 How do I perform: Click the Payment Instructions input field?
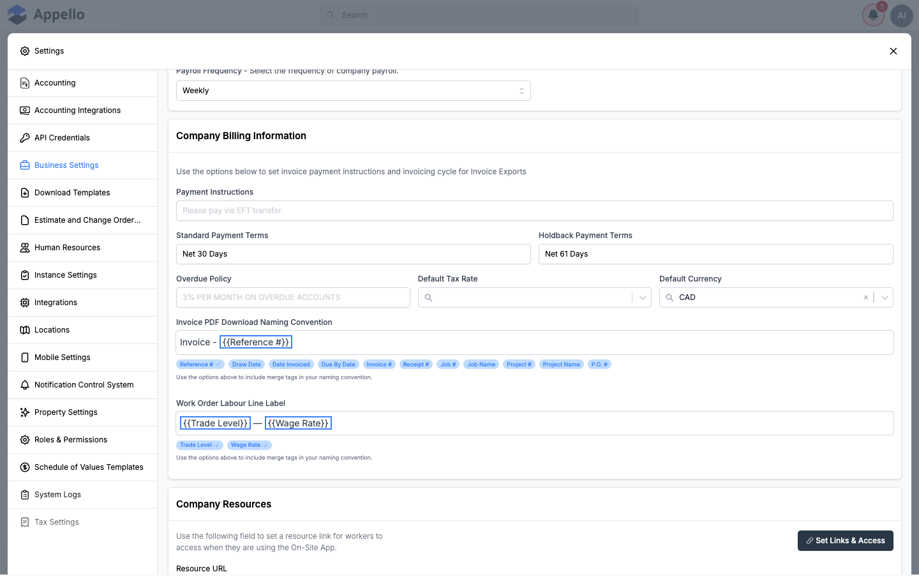pyautogui.click(x=535, y=211)
